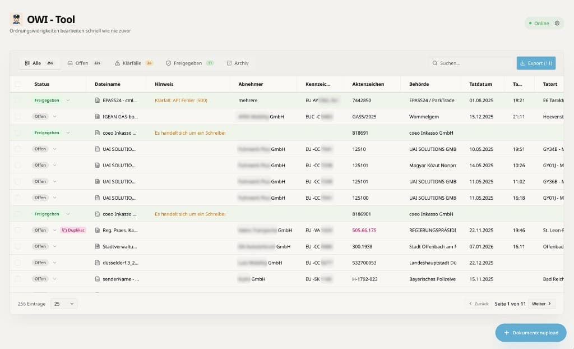Open settings via gear icon next to Online
Screen dimensions: 574x349
pos(557,23)
